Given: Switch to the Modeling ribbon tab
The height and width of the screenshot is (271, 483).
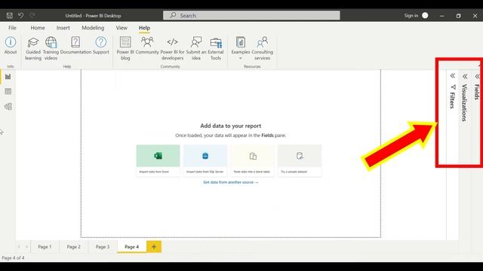Looking at the screenshot, I should coord(93,28).
